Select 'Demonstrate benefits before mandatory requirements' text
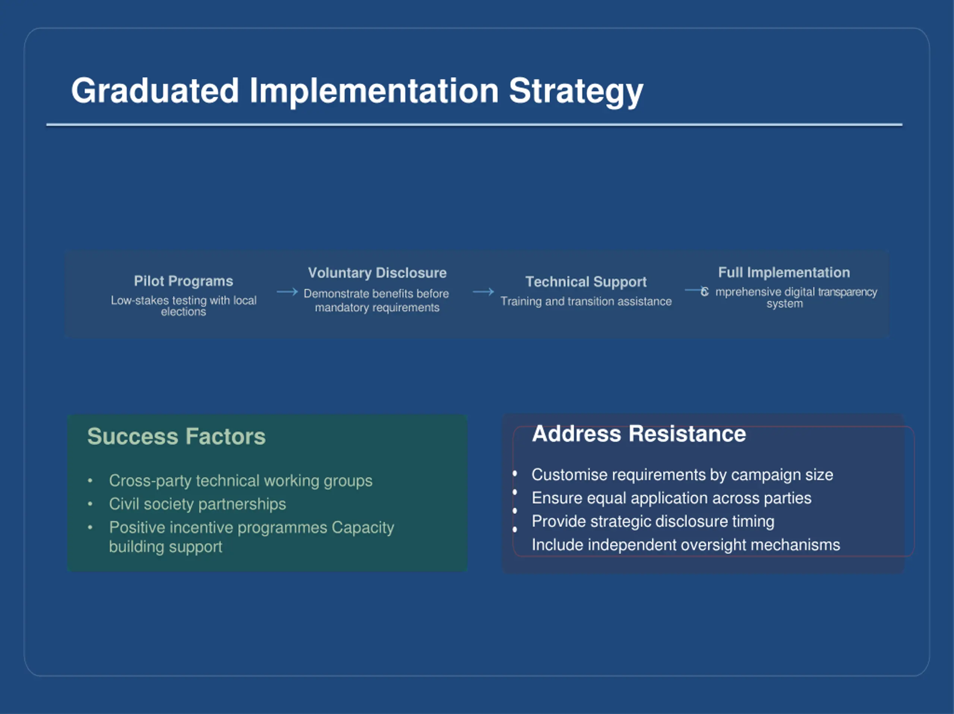954x714 pixels. point(376,301)
